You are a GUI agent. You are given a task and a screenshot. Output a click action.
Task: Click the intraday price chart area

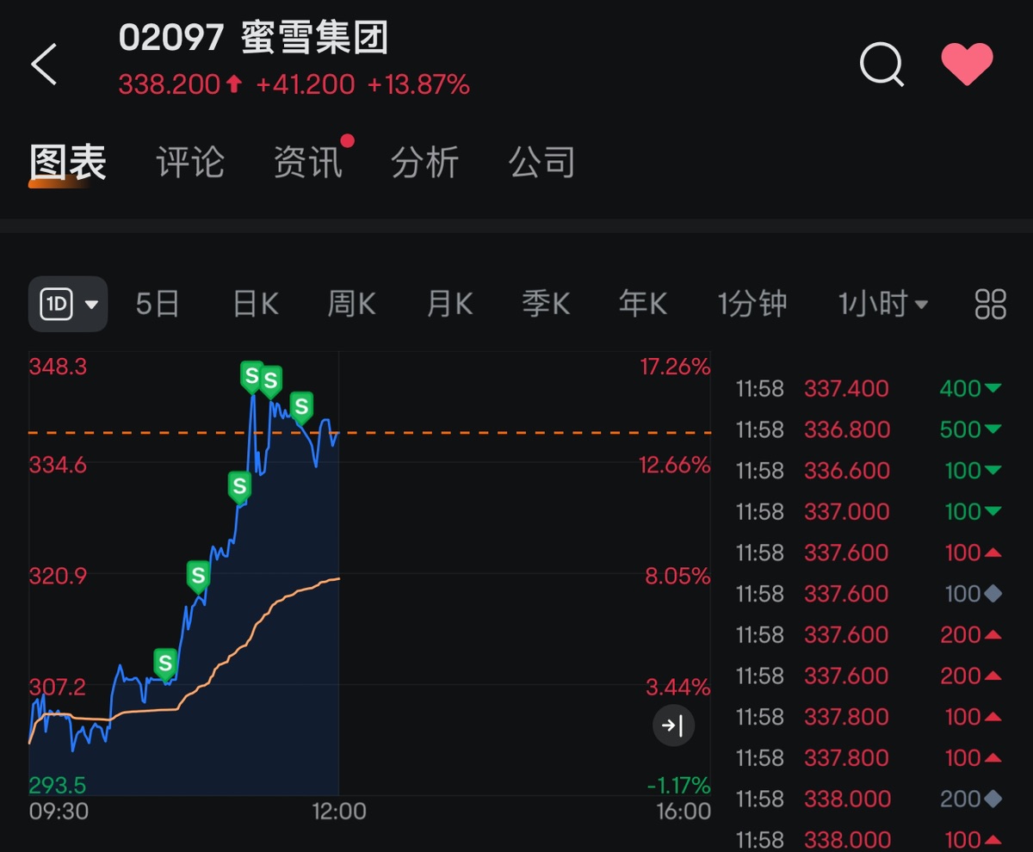370,574
